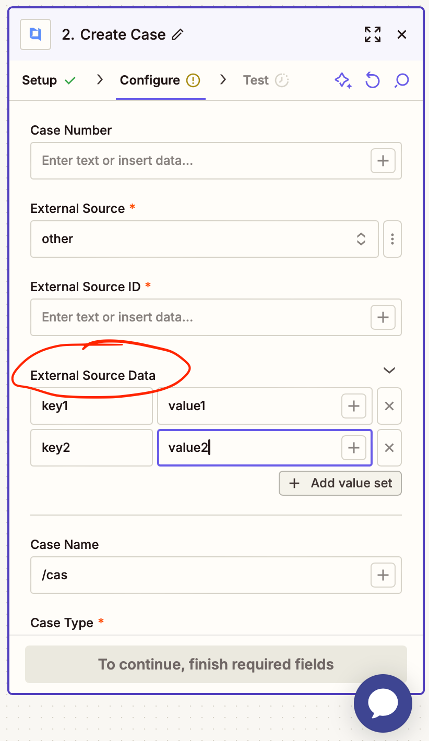Switch to the Test tab
Image resolution: width=429 pixels, height=741 pixels.
tap(256, 80)
